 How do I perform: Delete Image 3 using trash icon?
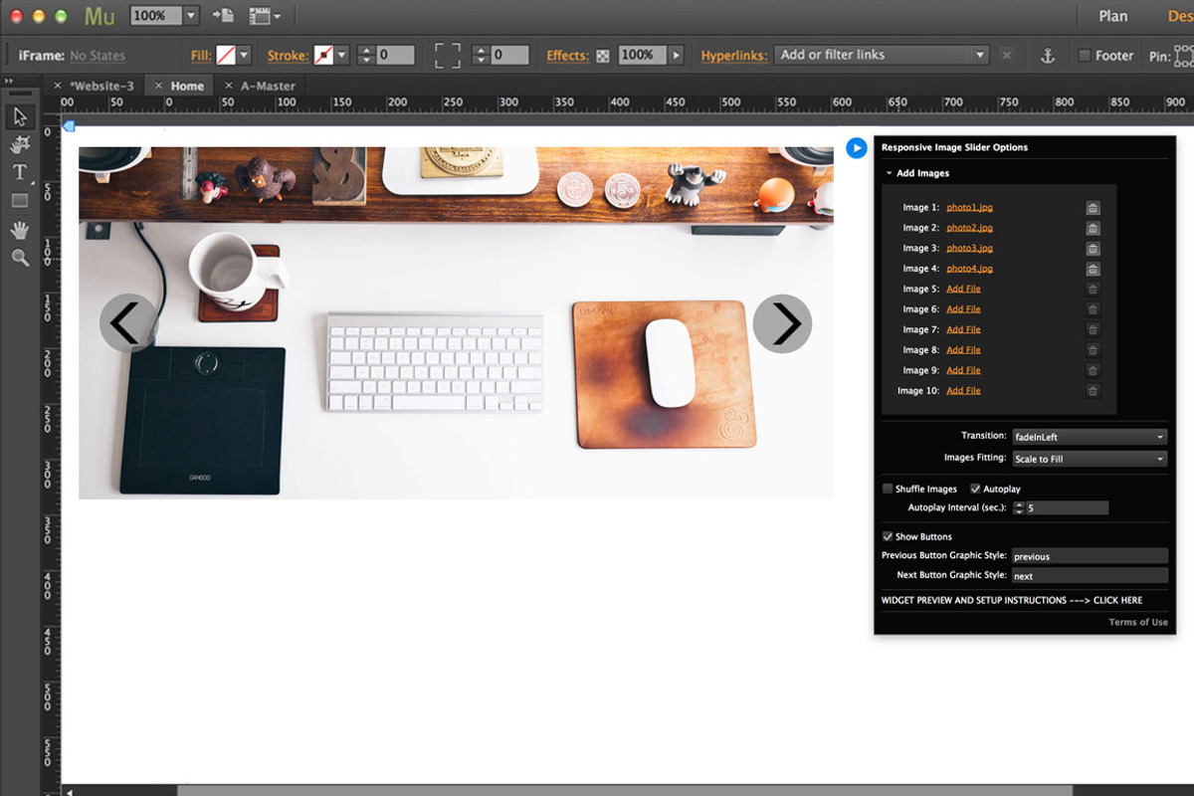[1093, 249]
